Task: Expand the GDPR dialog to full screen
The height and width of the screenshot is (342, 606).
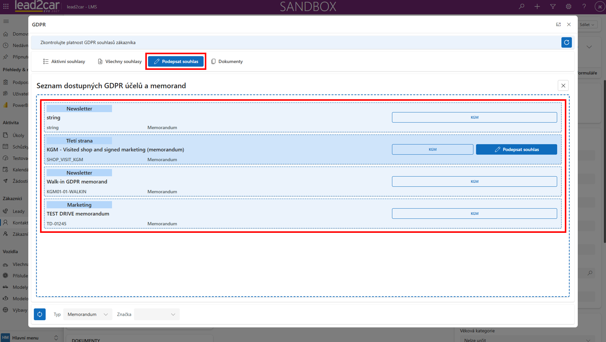Action: coord(558,24)
